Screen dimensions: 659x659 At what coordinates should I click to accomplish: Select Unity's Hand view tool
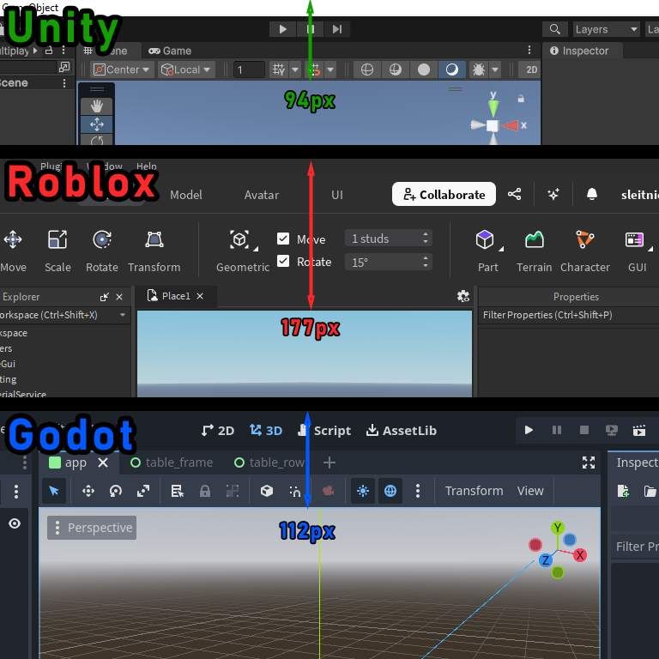point(97,106)
